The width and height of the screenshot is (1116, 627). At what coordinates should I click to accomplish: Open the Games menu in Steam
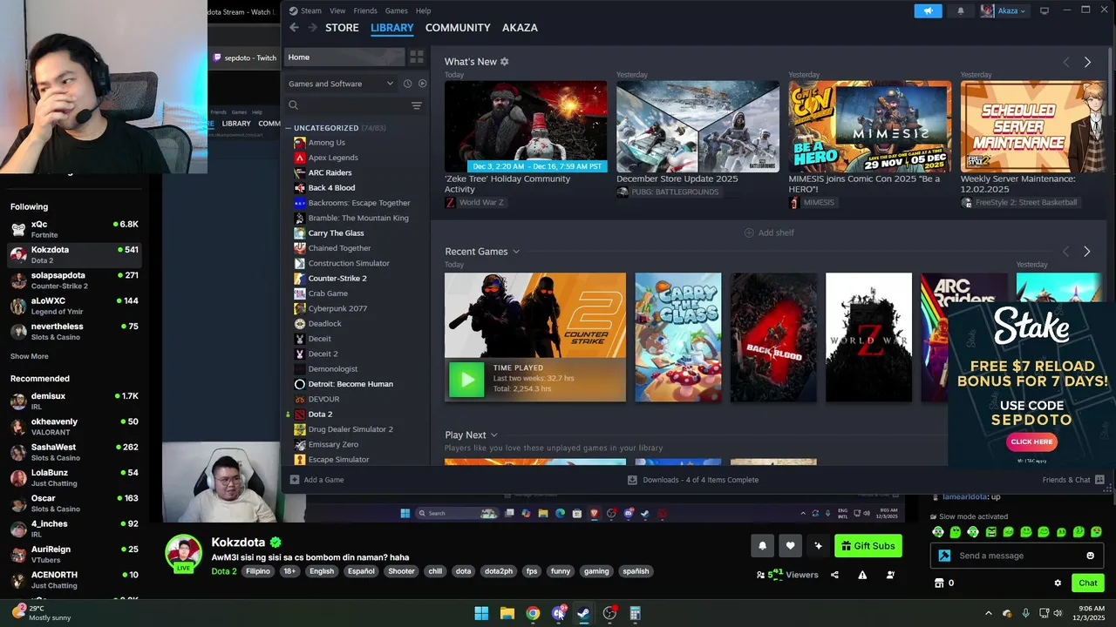pos(396,10)
